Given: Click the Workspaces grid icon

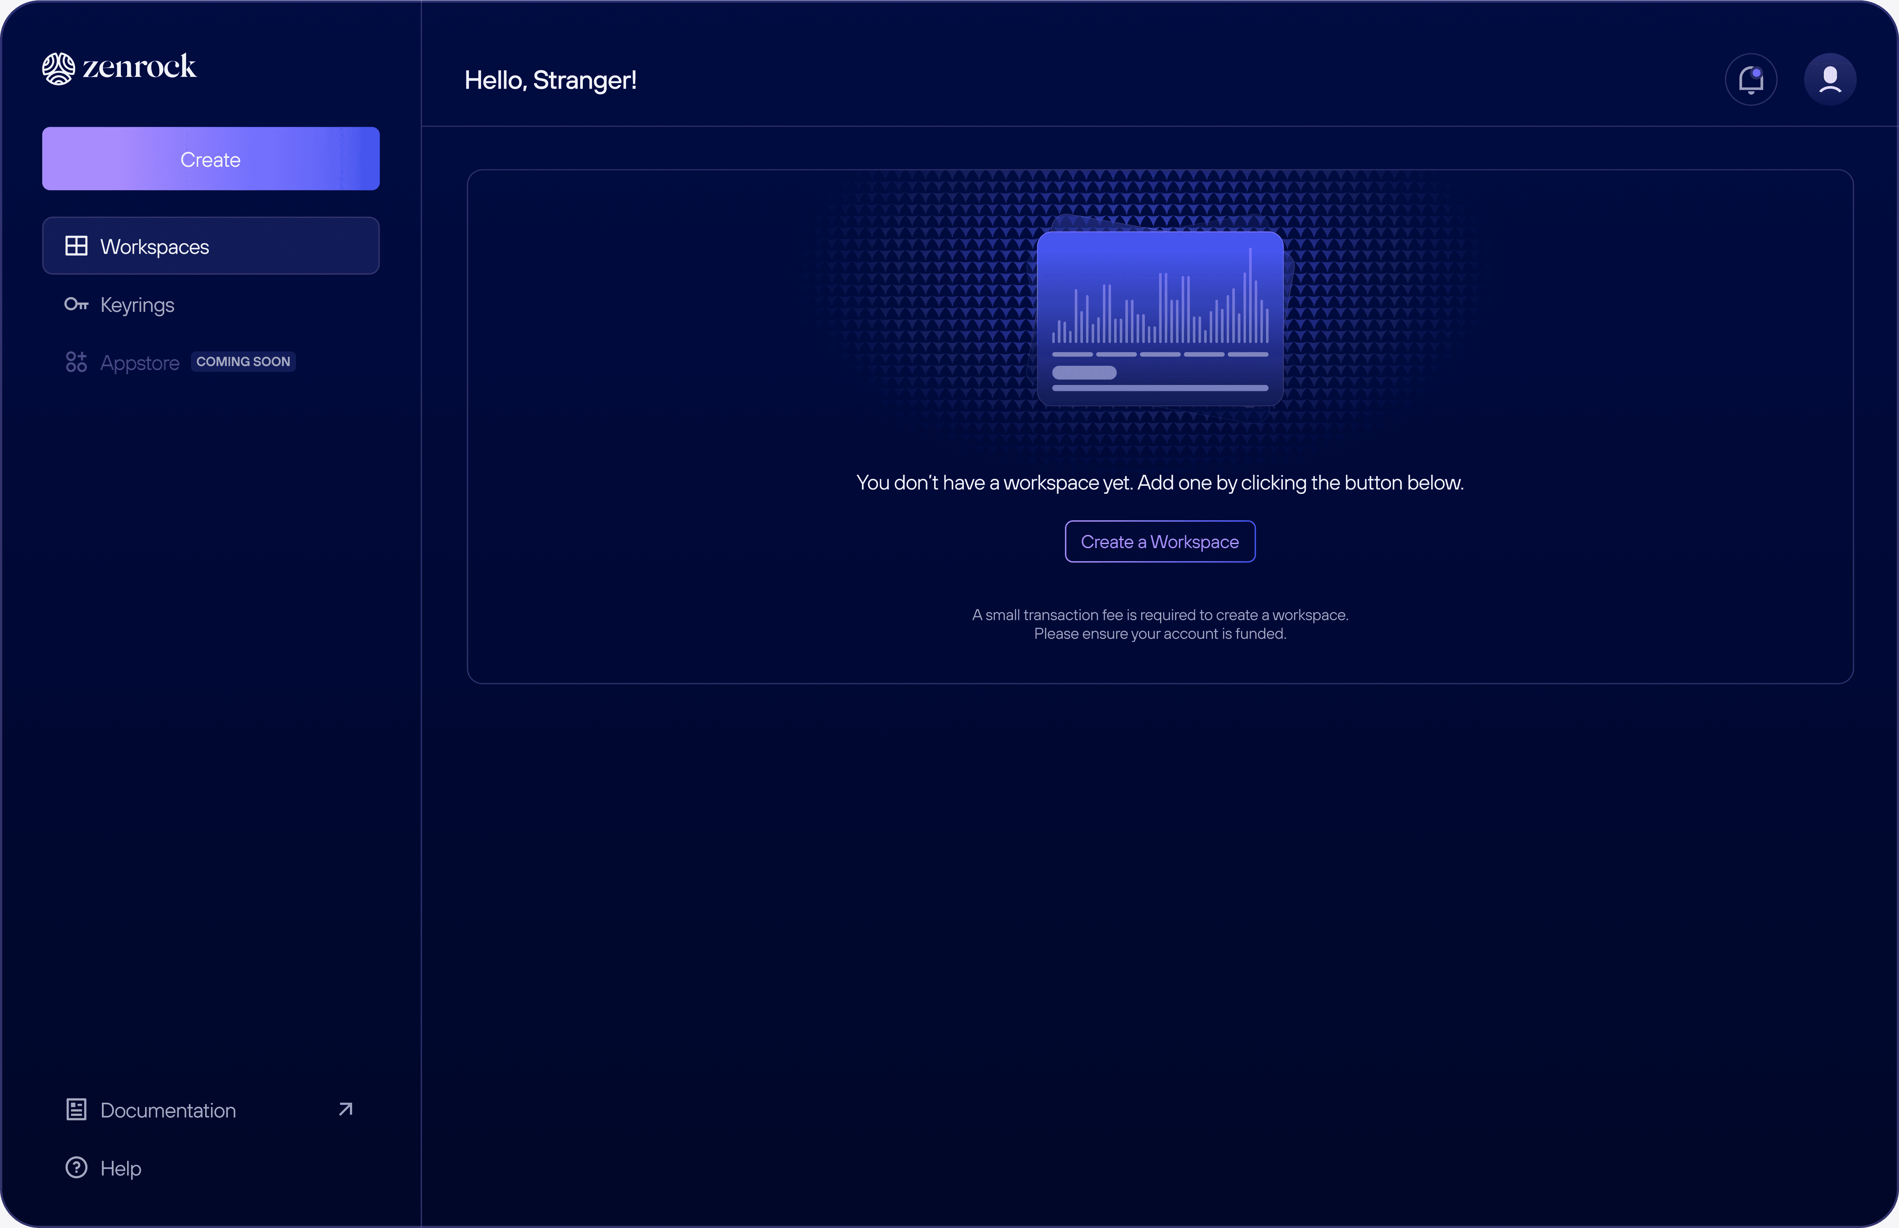Looking at the screenshot, I should pyautogui.click(x=77, y=247).
